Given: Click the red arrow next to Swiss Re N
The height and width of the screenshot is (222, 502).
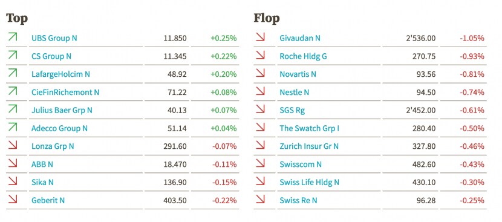Looking at the screenshot, I should click(261, 199).
